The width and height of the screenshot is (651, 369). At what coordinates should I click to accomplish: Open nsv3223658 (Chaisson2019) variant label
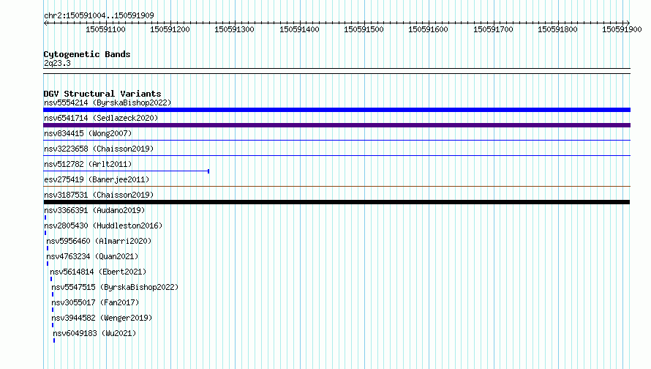pos(99,149)
